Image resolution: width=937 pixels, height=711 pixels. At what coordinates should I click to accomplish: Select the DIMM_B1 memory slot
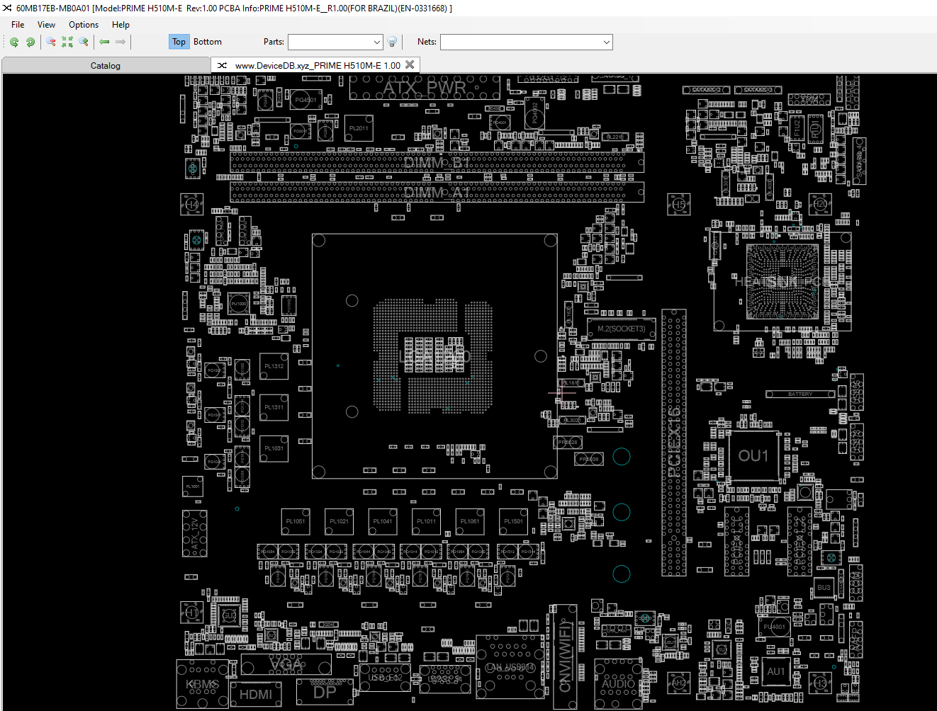437,163
